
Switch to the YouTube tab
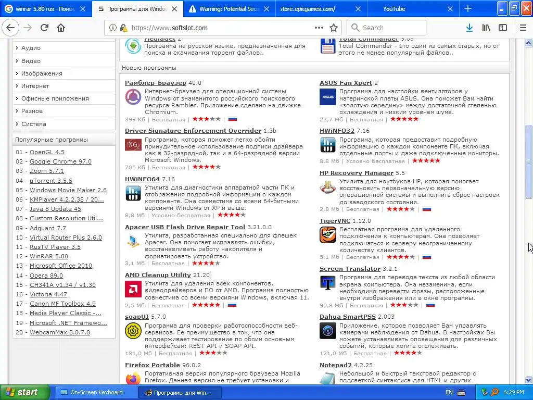(394, 9)
